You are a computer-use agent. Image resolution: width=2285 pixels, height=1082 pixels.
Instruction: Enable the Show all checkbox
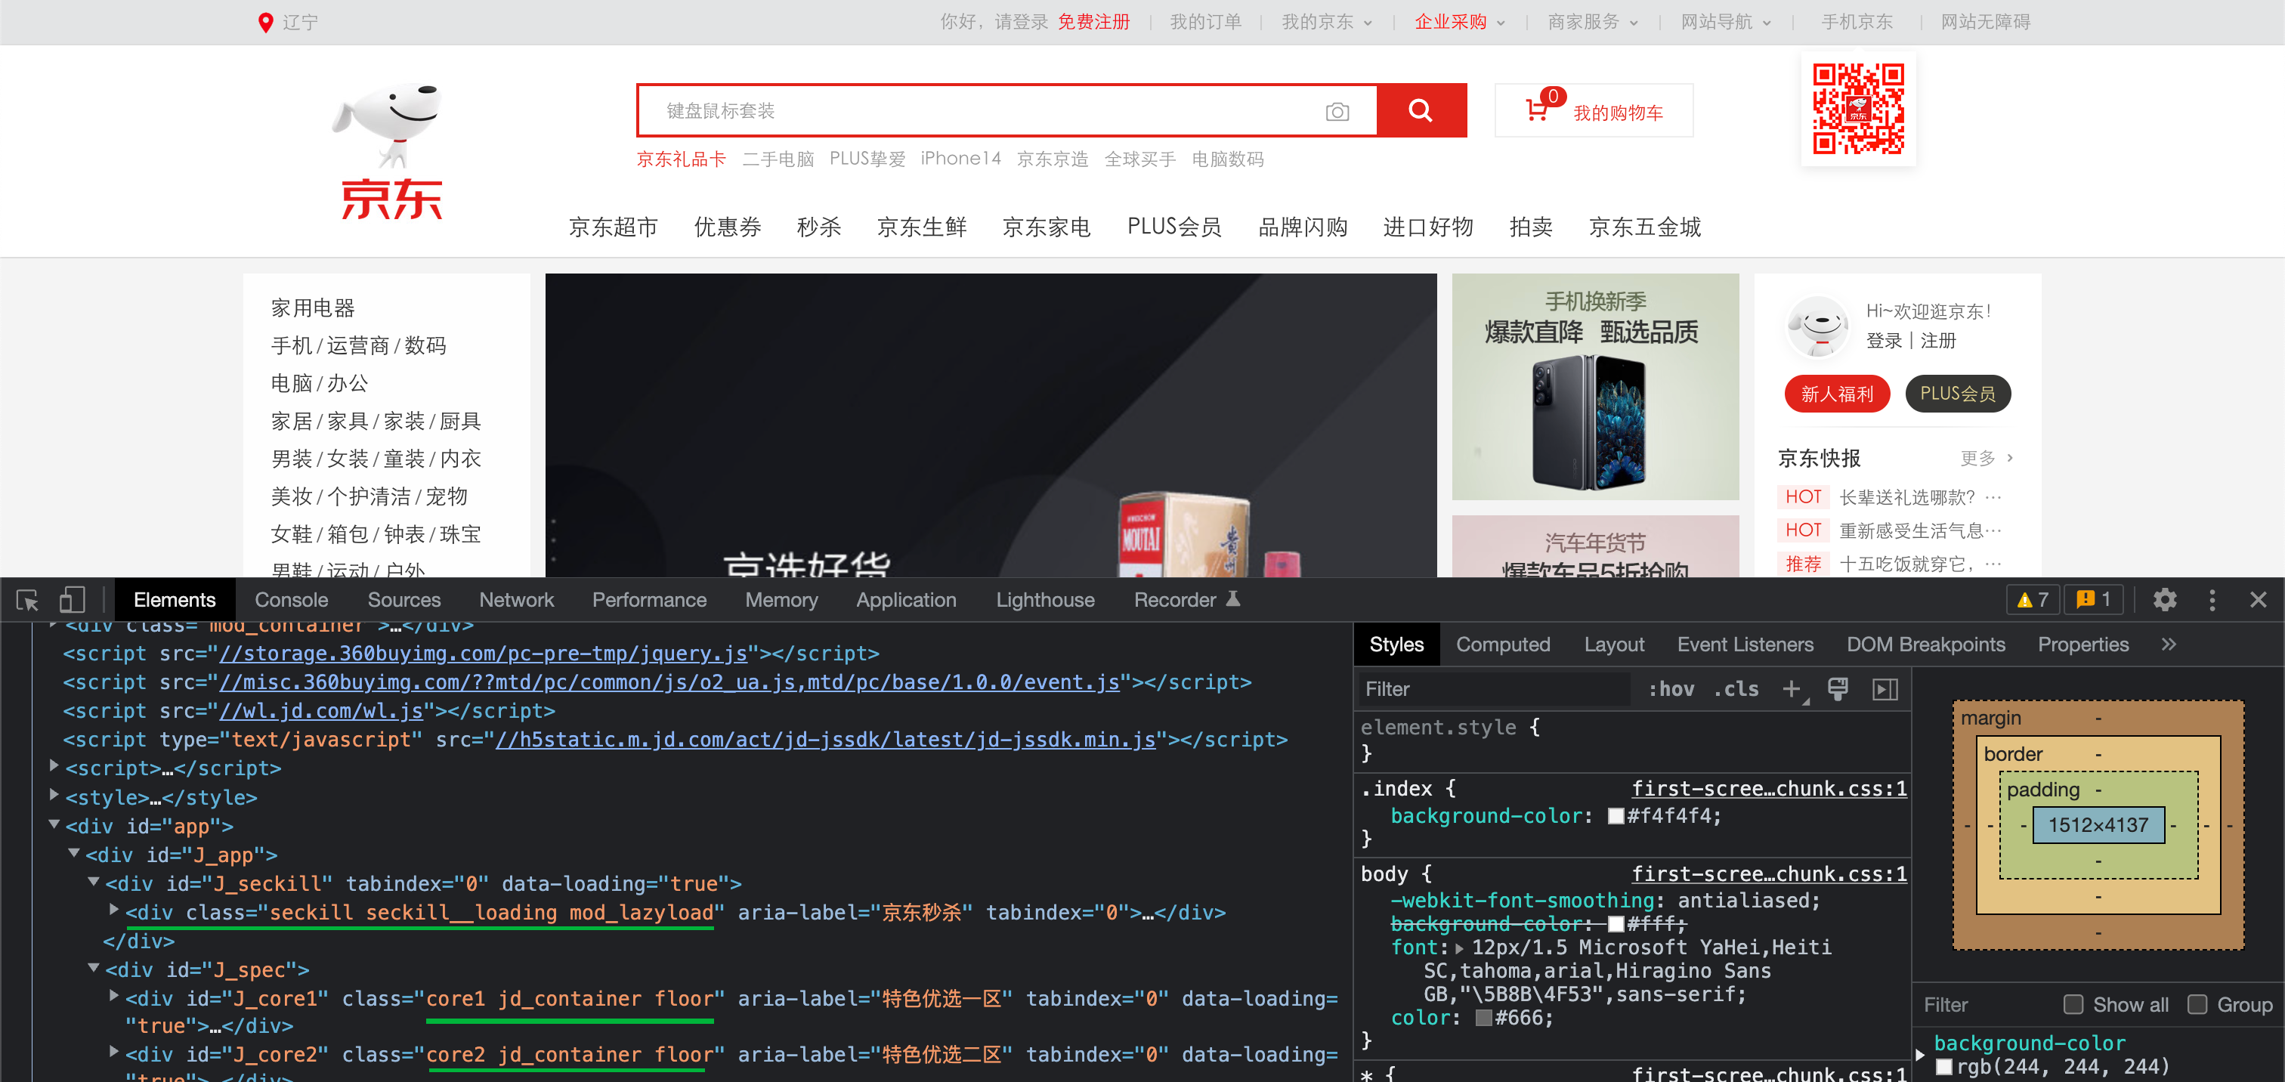pos(2073,1005)
